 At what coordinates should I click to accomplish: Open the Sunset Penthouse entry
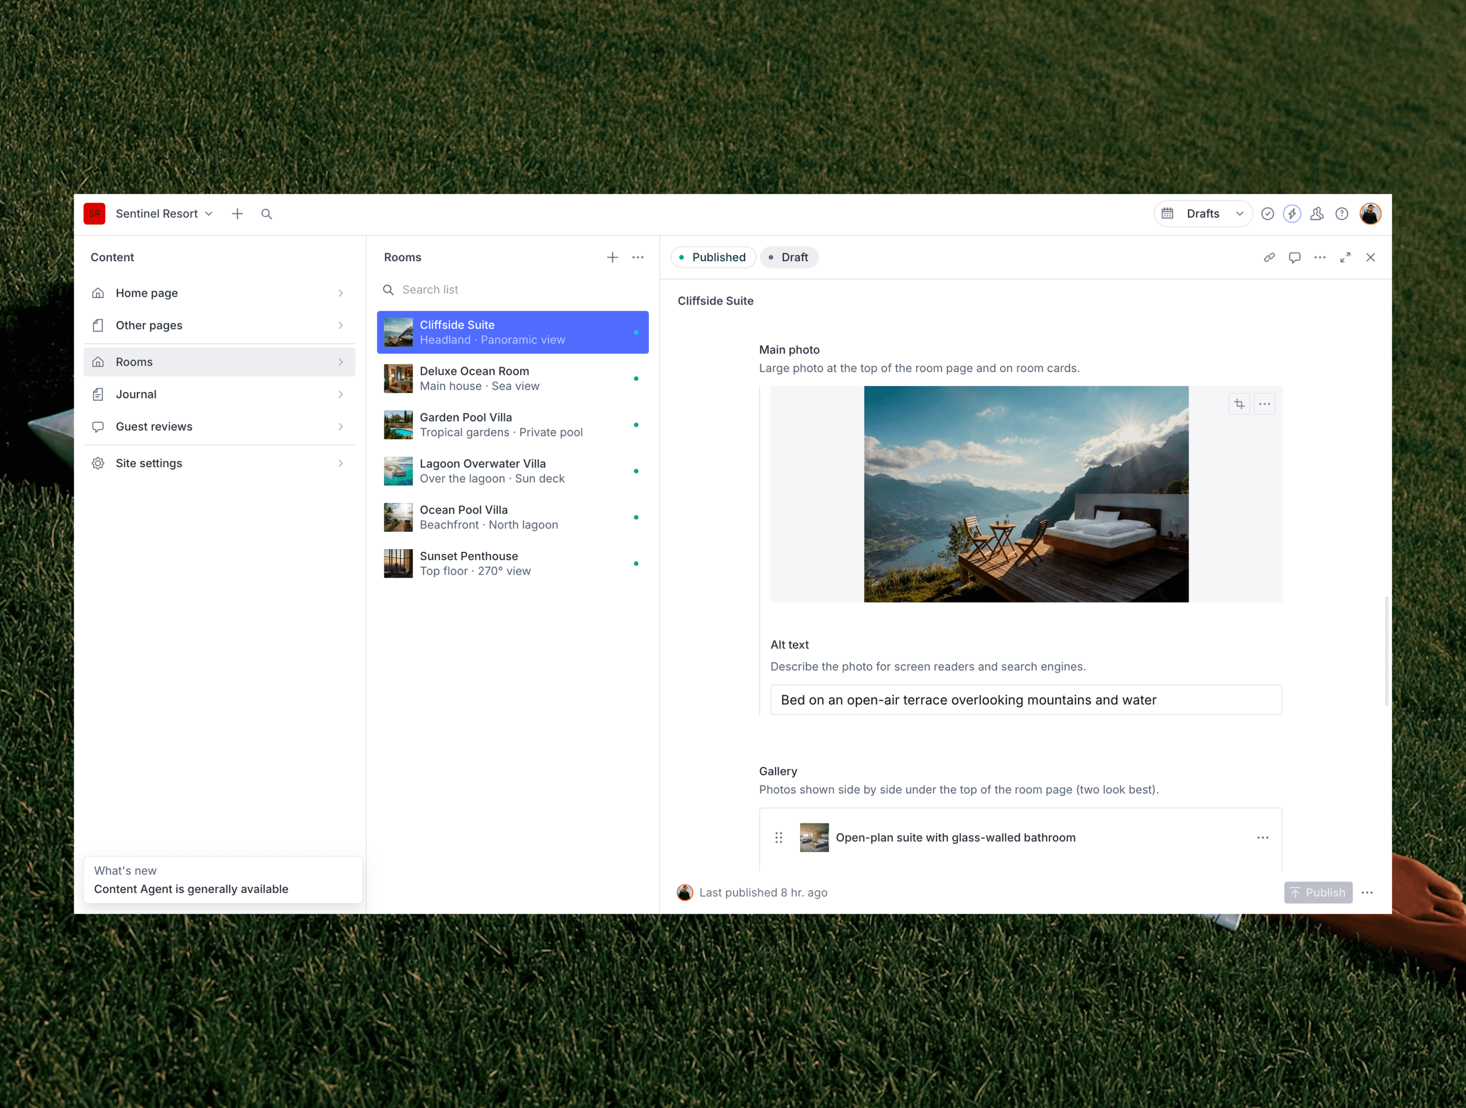[x=513, y=564]
